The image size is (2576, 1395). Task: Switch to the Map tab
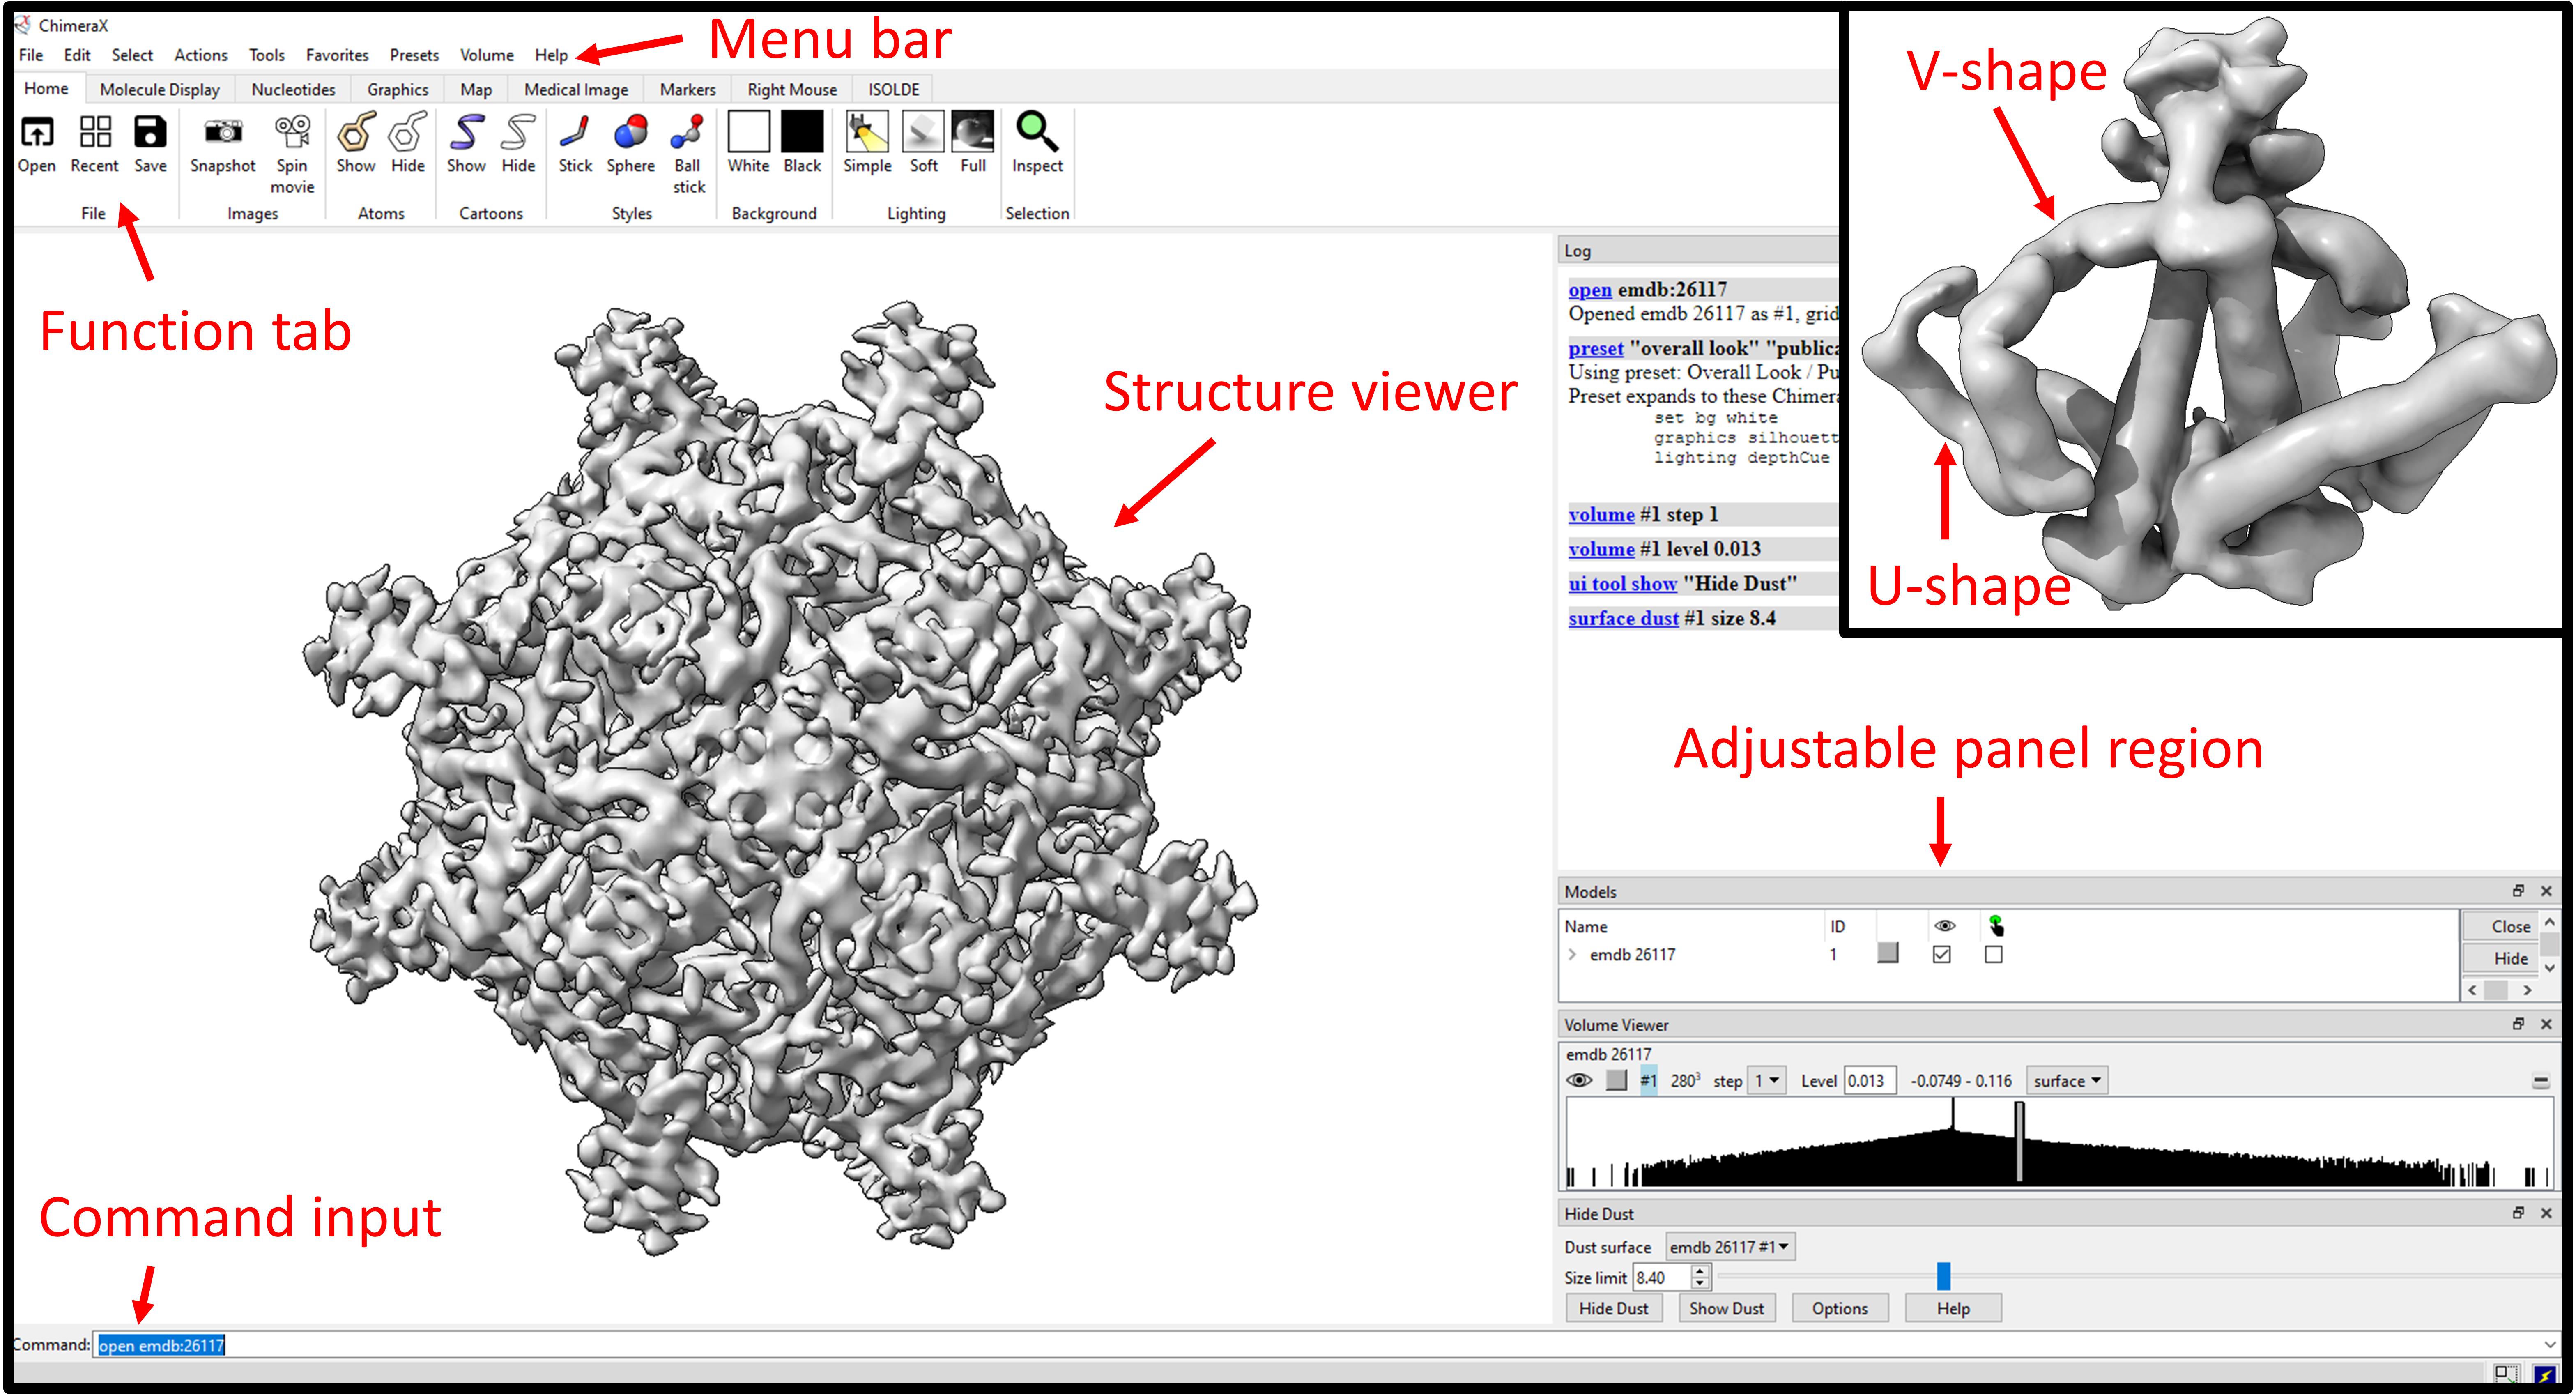tap(476, 89)
